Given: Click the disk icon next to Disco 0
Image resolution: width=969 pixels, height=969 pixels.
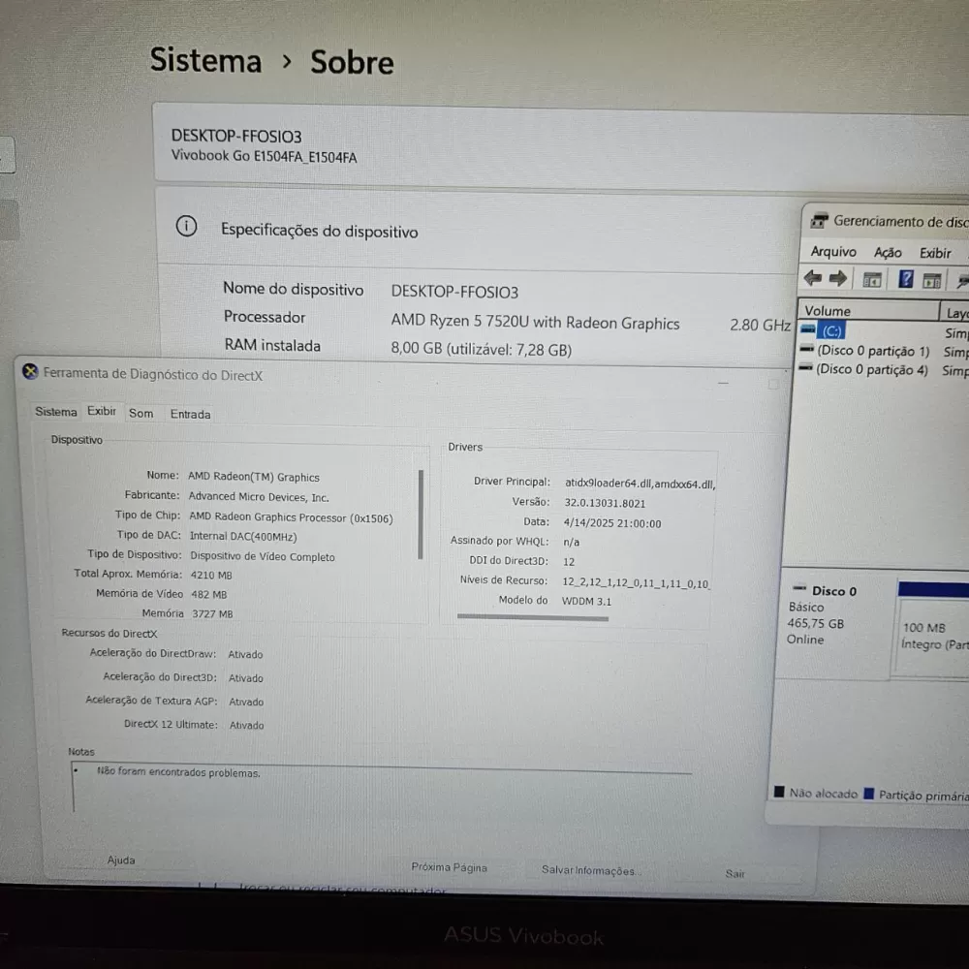Looking at the screenshot, I should 801,589.
